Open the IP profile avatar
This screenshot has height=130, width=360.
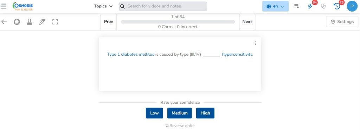(x=352, y=6)
